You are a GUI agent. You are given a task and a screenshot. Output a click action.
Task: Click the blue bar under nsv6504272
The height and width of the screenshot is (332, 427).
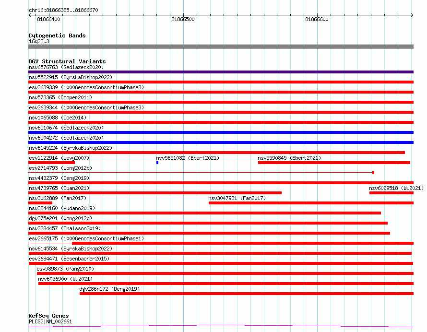[221, 142]
